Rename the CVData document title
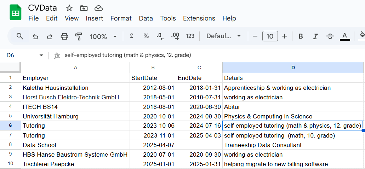 [42, 8]
